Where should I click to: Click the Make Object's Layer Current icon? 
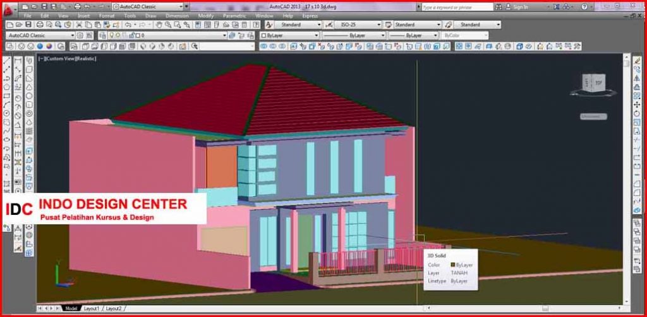233,35
